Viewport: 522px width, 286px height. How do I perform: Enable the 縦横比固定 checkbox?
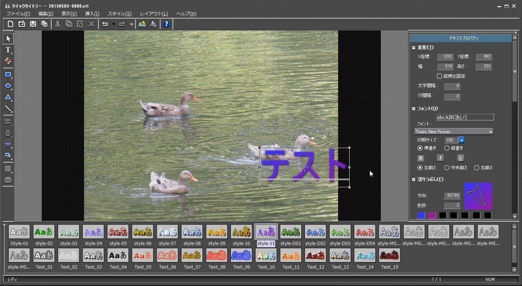[439, 76]
